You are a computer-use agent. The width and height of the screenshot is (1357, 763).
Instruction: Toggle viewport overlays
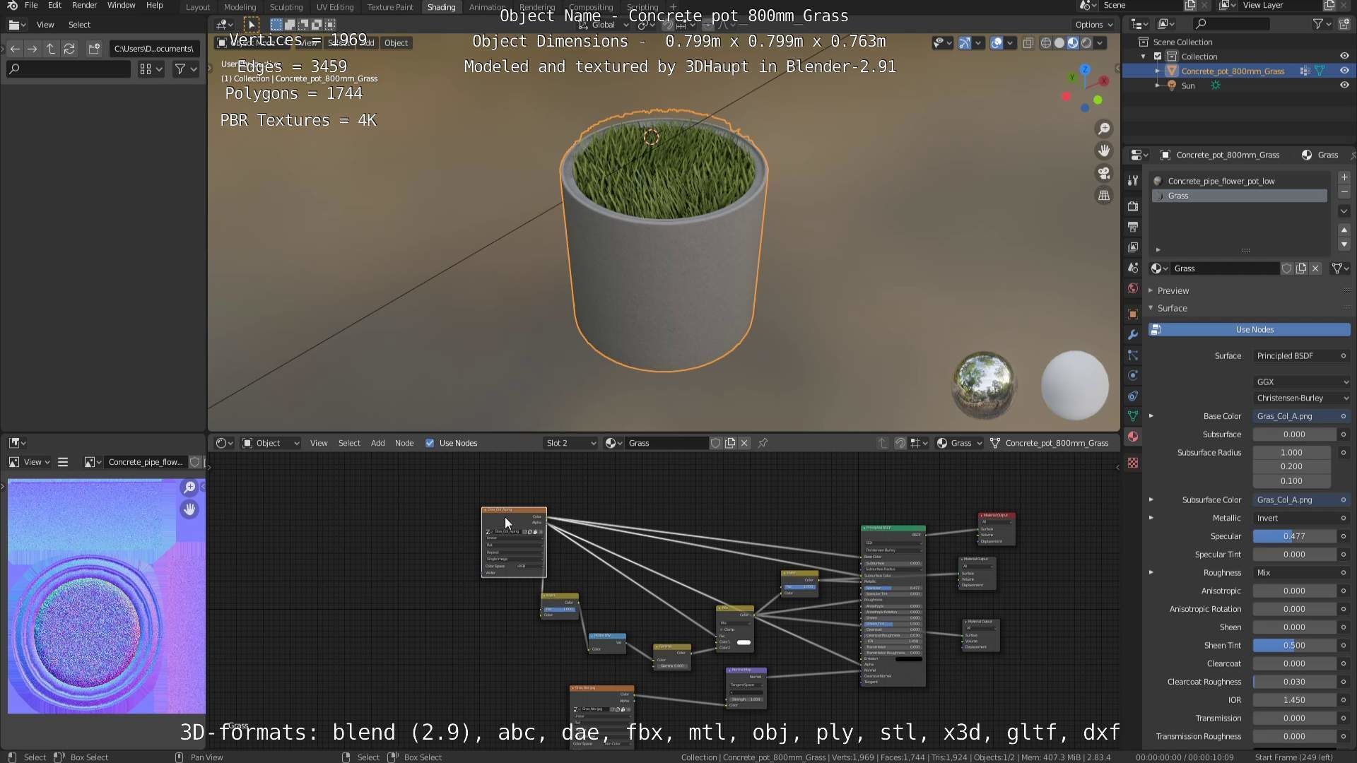click(x=997, y=43)
